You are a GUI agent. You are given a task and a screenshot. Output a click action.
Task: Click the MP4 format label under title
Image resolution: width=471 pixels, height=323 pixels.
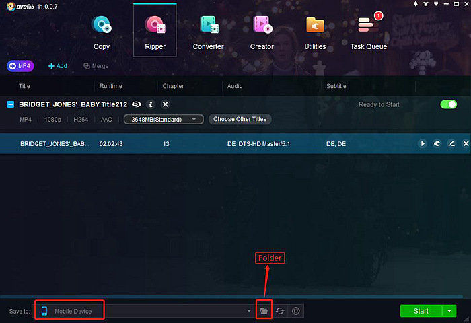26,120
